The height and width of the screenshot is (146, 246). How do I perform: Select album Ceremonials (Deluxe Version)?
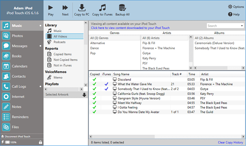pyautogui.click(x=214, y=43)
